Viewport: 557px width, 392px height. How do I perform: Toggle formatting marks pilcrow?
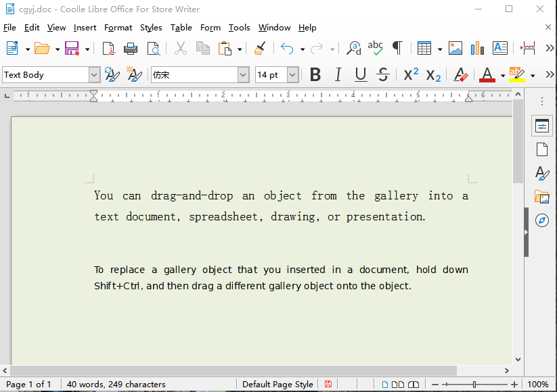pos(397,49)
